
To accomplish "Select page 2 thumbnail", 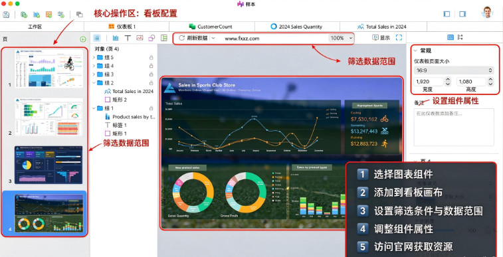I will pos(49,117).
